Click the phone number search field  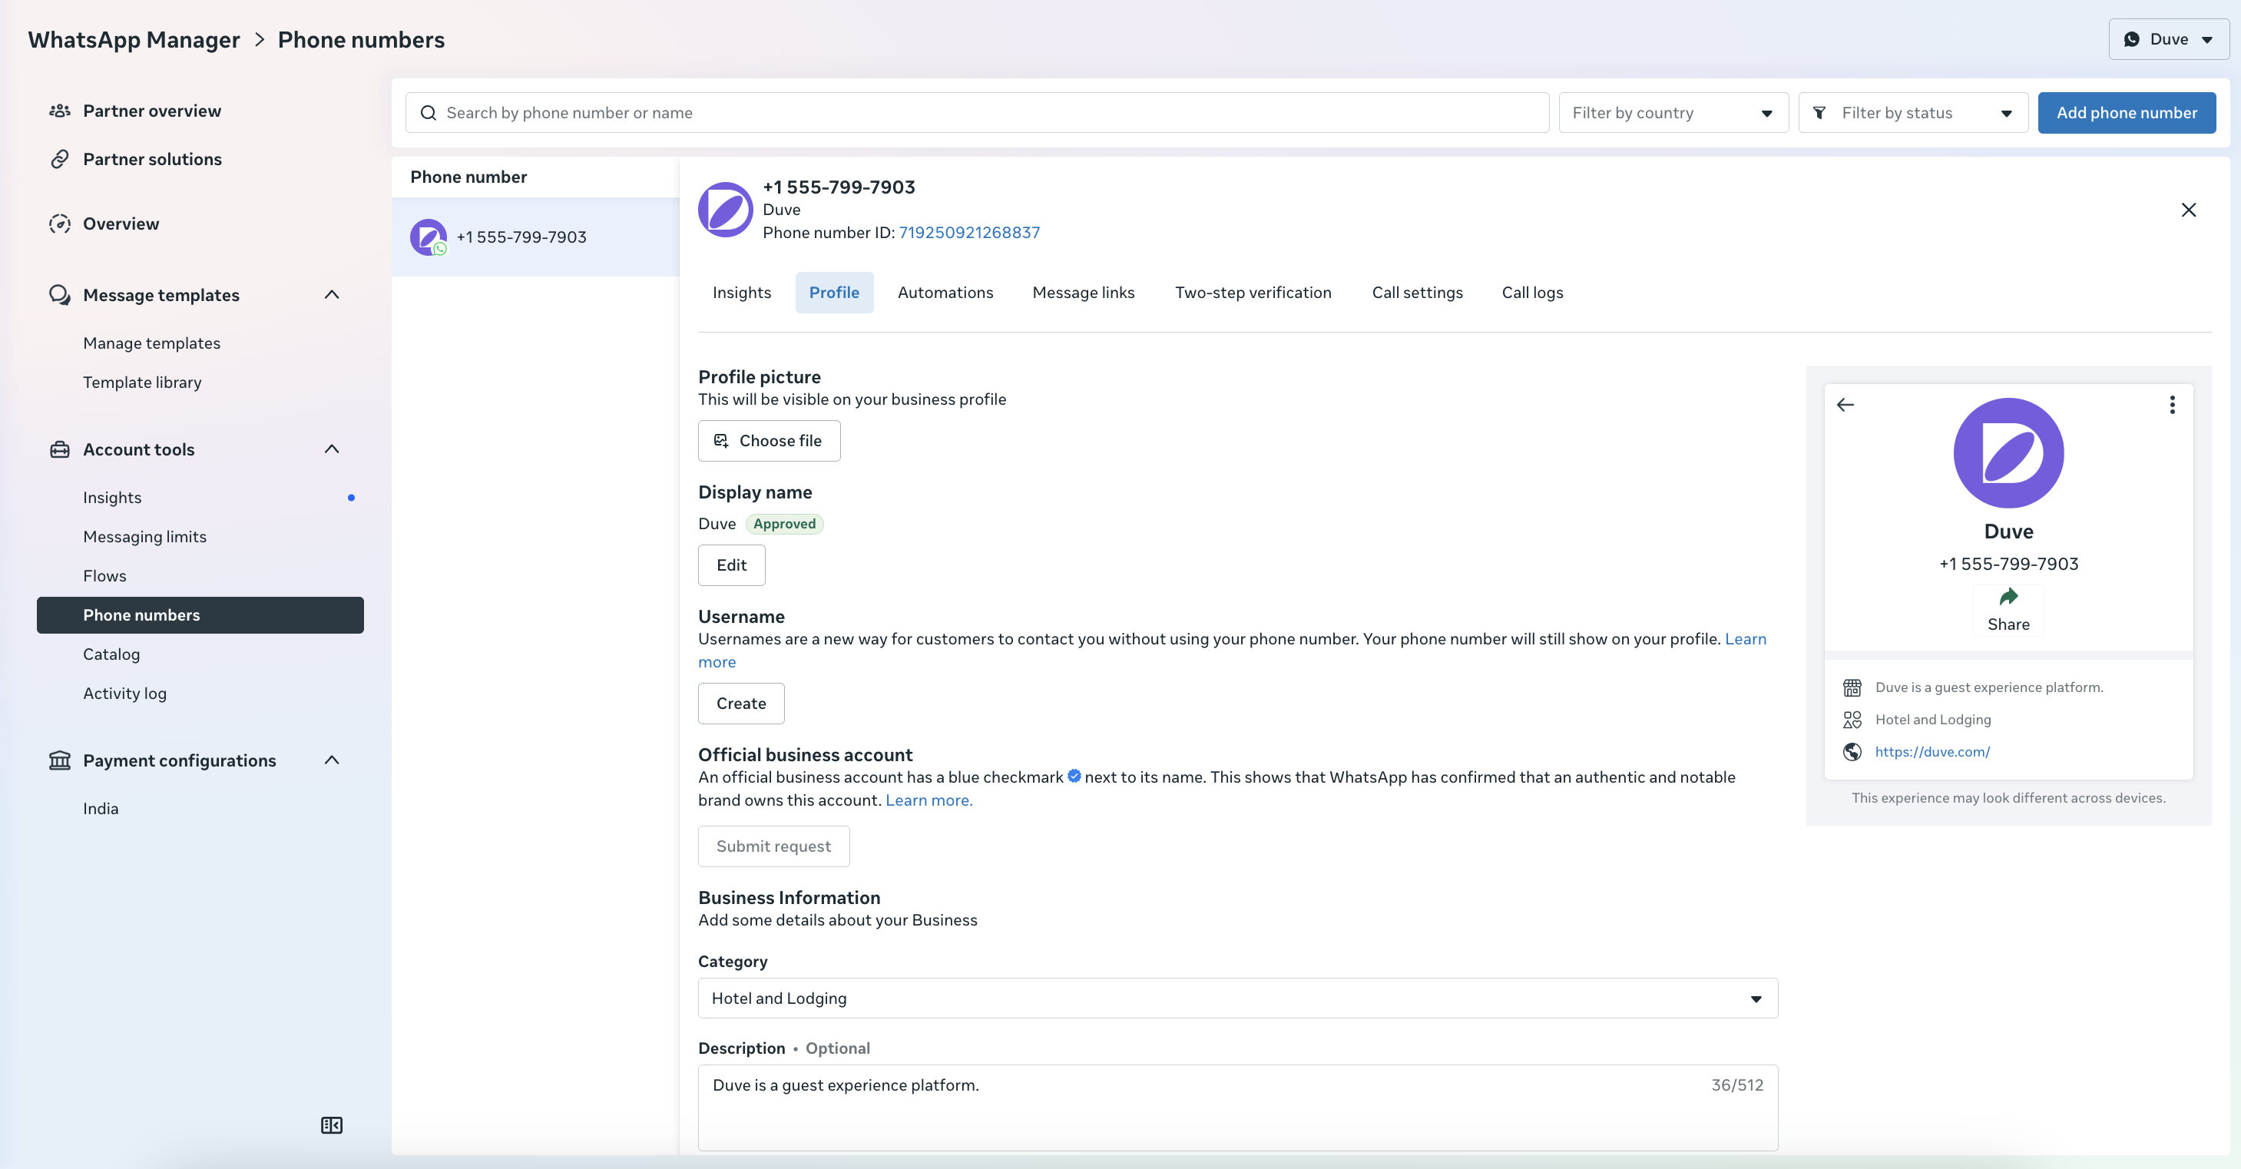(x=977, y=113)
